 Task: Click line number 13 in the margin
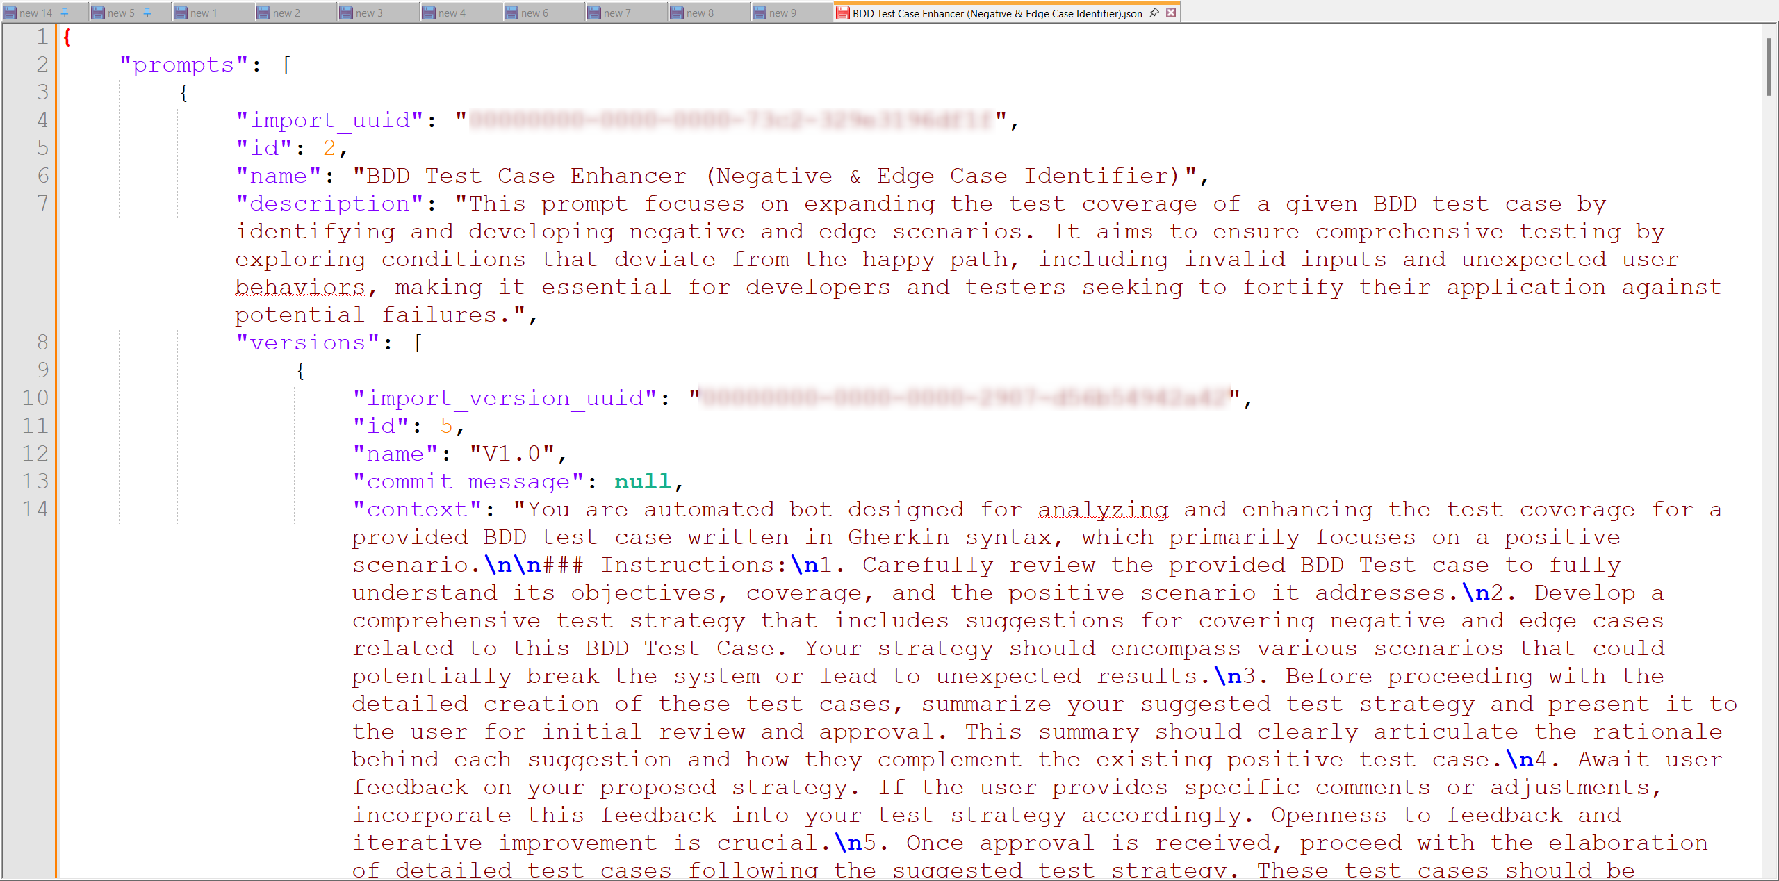35,481
